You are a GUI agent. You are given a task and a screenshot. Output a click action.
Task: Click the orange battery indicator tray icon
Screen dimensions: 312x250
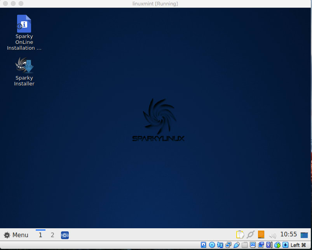click(261, 234)
